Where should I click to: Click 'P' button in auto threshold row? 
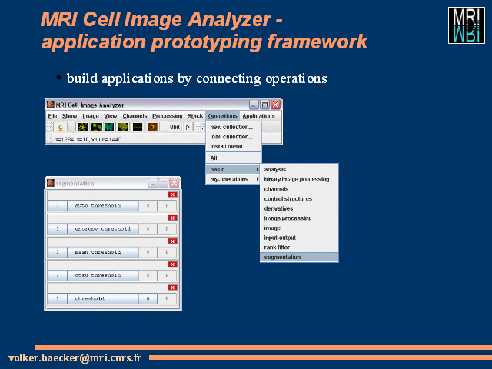pyautogui.click(x=167, y=205)
